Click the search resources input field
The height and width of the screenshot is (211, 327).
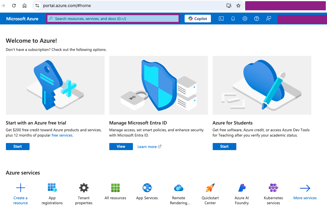pos(113,19)
